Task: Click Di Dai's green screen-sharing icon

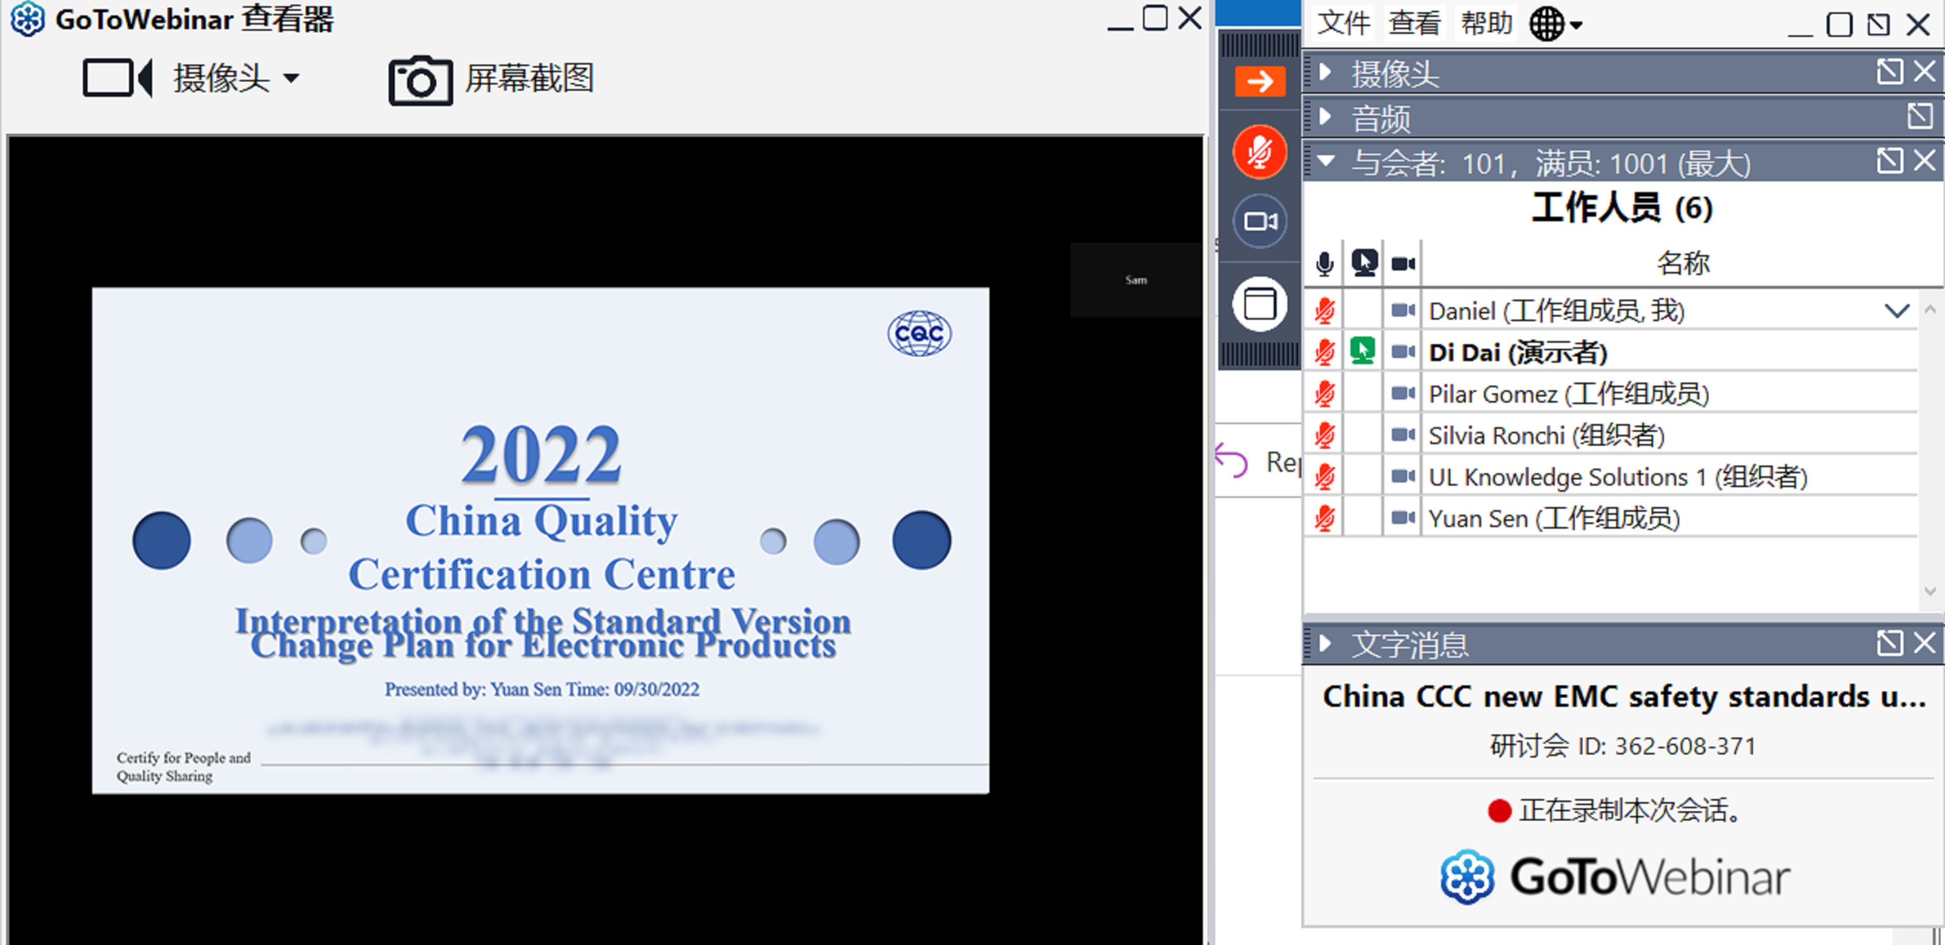Action: (1363, 351)
